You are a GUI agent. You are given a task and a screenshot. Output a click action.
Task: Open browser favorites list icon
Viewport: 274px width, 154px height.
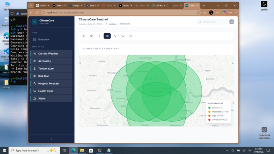pos(205,13)
